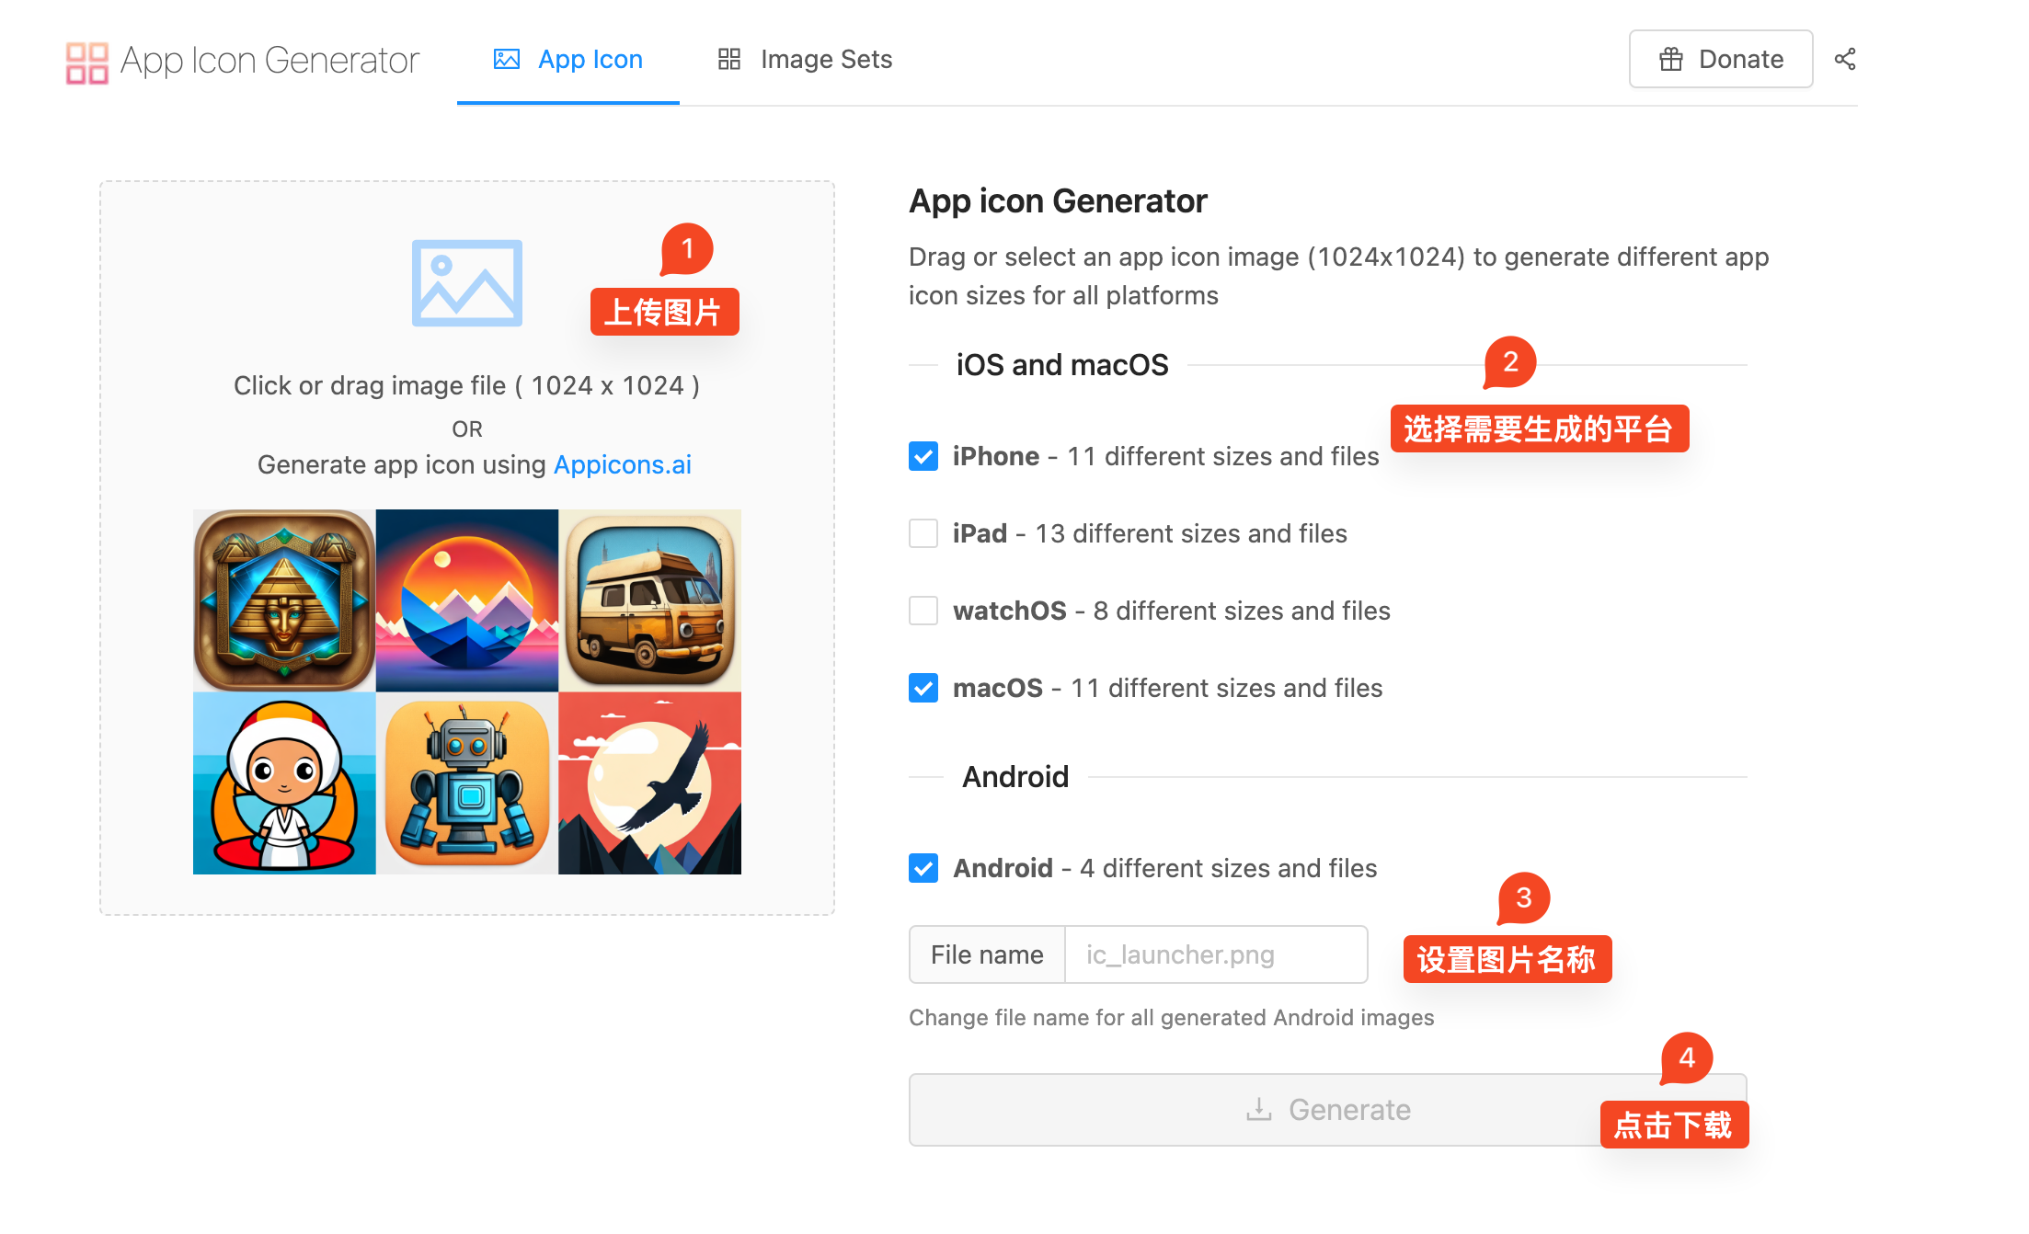Viewport: 2029px width, 1234px height.
Task: Select the pharaoh pyramid sample icon
Action: point(284,600)
